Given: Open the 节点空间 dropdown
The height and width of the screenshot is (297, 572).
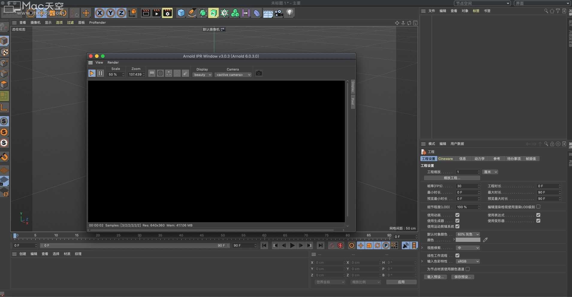Looking at the screenshot, I should click(482, 3).
